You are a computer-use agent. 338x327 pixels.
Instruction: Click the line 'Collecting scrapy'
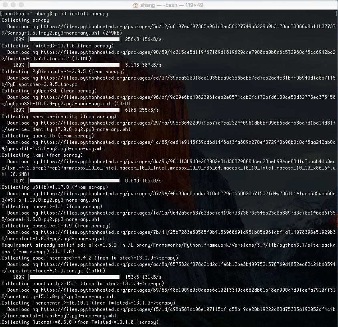click(x=25, y=20)
